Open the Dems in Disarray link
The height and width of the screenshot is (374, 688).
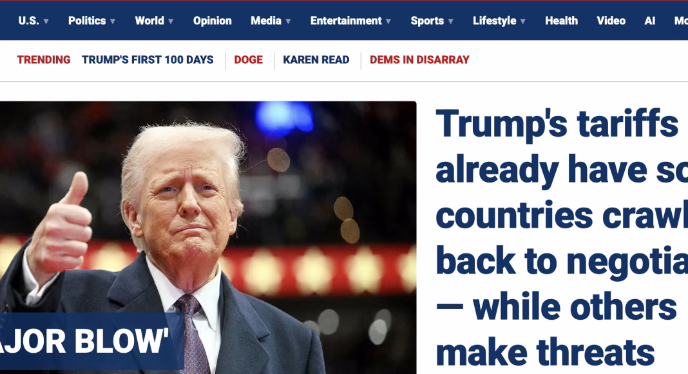[x=419, y=60]
